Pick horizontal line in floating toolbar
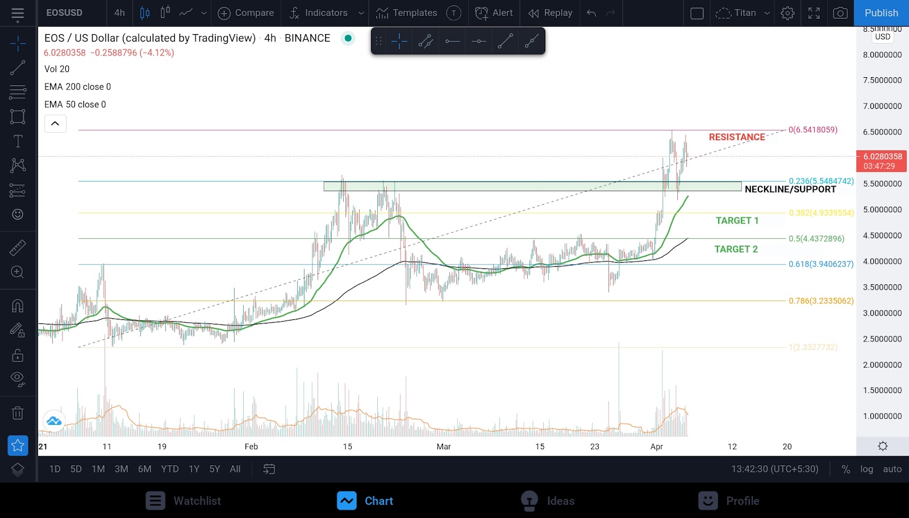 click(x=479, y=41)
